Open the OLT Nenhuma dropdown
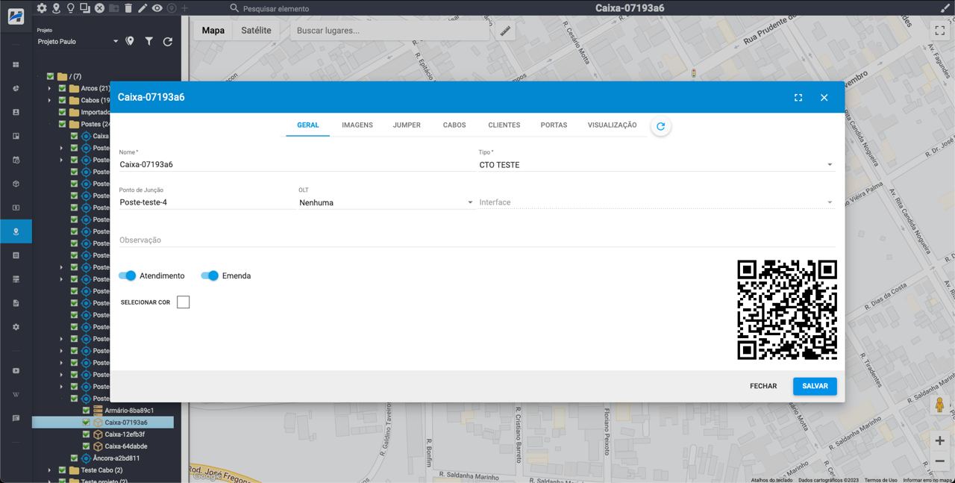Viewport: 955px width, 483px height. [x=386, y=202]
